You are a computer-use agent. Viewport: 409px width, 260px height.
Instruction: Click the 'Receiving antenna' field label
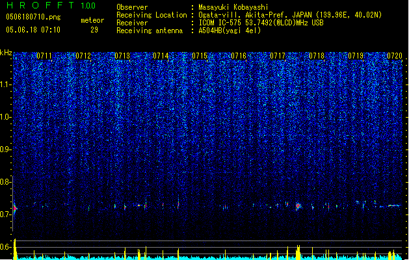tap(150, 31)
